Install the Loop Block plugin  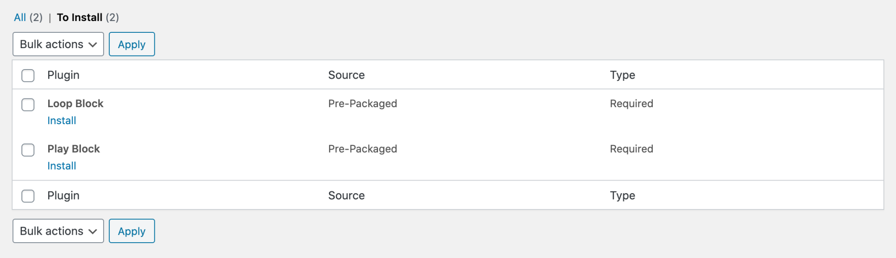click(62, 120)
